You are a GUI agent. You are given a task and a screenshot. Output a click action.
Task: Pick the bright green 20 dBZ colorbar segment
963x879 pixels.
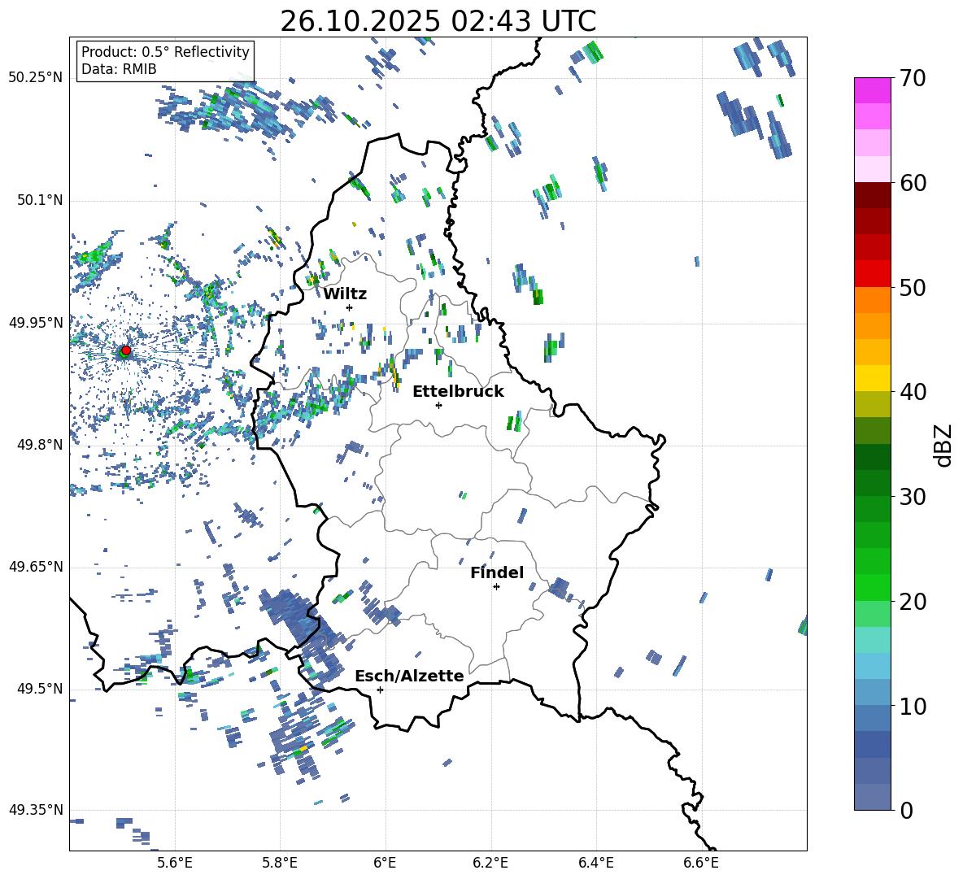point(873,587)
